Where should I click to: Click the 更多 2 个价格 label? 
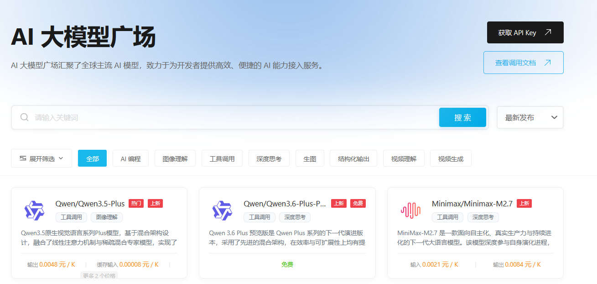click(99, 275)
